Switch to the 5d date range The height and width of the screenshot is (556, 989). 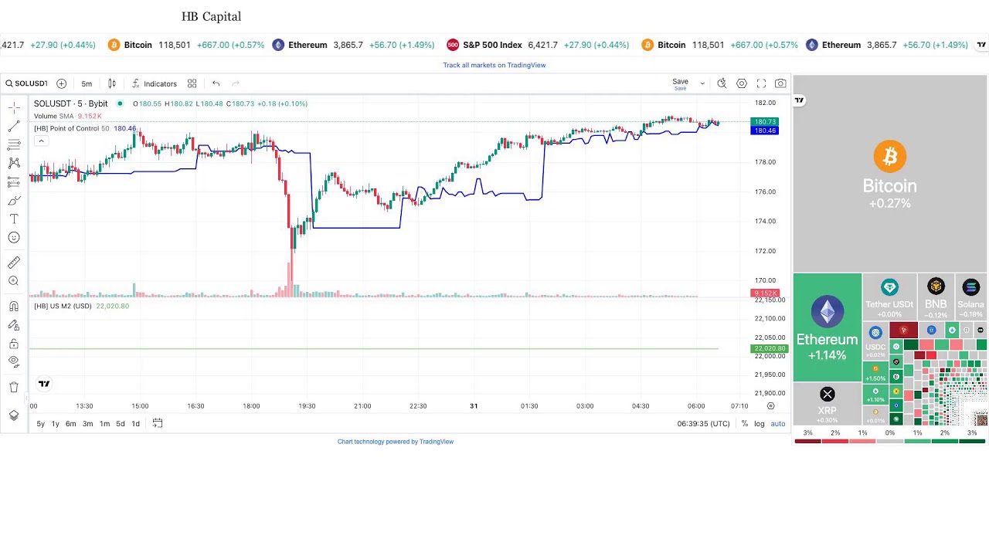(121, 424)
